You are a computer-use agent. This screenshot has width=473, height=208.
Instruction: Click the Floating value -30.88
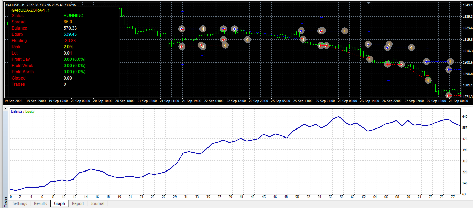click(x=70, y=41)
